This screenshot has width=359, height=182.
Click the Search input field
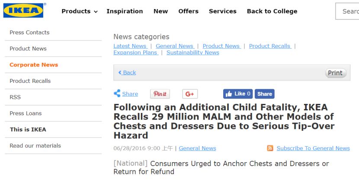347,11
